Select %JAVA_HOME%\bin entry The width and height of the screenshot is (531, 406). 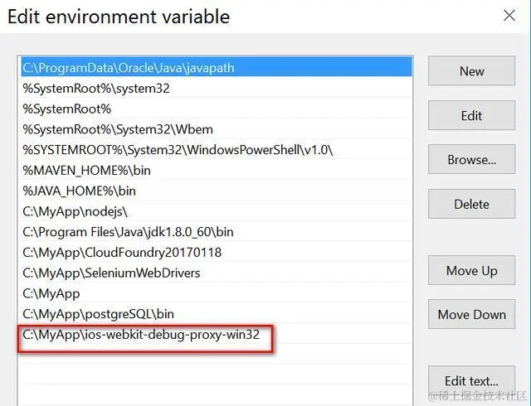[x=217, y=191]
